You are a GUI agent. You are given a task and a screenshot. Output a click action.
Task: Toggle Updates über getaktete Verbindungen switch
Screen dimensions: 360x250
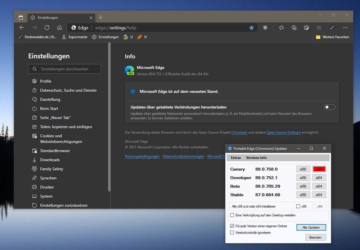330,107
